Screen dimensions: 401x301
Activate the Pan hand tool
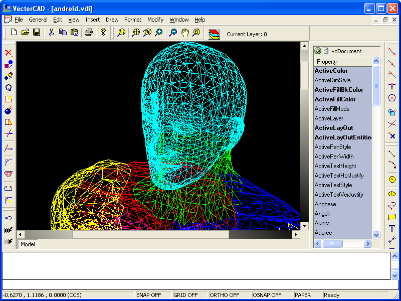tap(185, 32)
